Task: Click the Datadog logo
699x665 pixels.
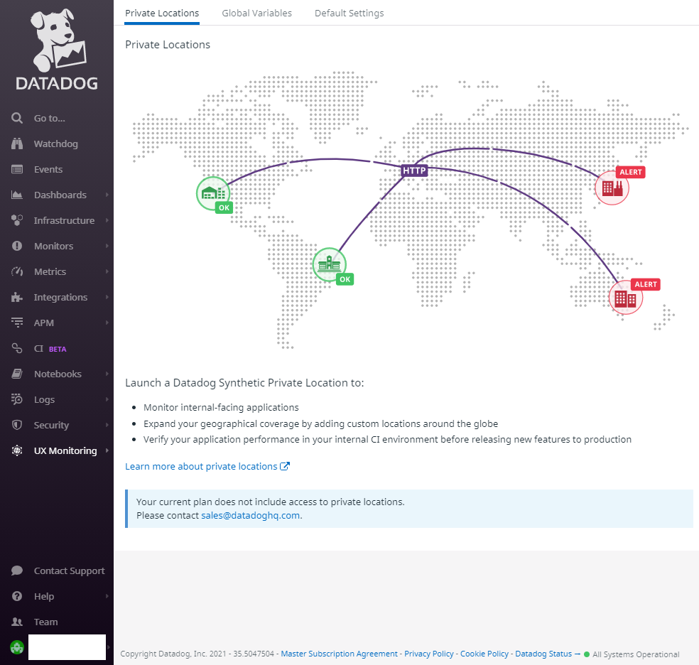Action: (57, 50)
